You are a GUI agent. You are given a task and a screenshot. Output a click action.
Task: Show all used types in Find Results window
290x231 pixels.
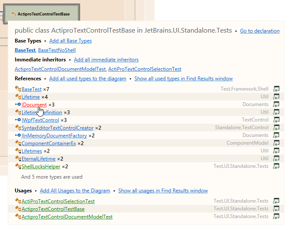tap(183, 79)
